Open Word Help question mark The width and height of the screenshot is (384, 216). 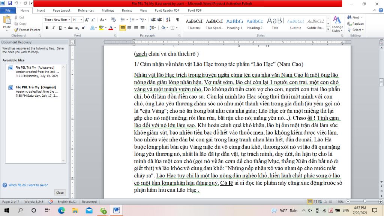381,10
